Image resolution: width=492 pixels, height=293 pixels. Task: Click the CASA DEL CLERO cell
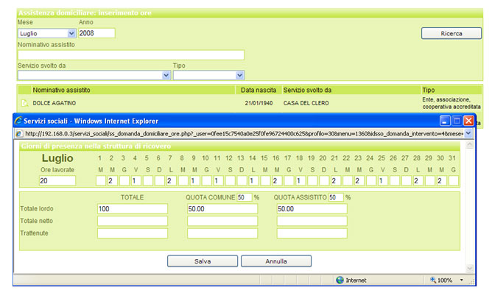click(x=306, y=103)
